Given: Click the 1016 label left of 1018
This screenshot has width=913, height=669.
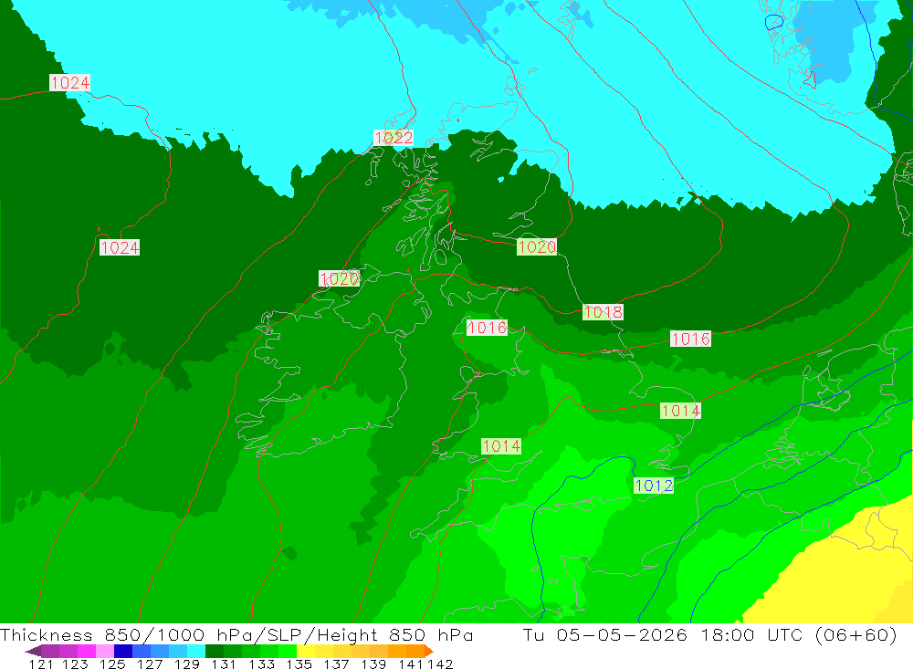Looking at the screenshot, I should click(487, 328).
